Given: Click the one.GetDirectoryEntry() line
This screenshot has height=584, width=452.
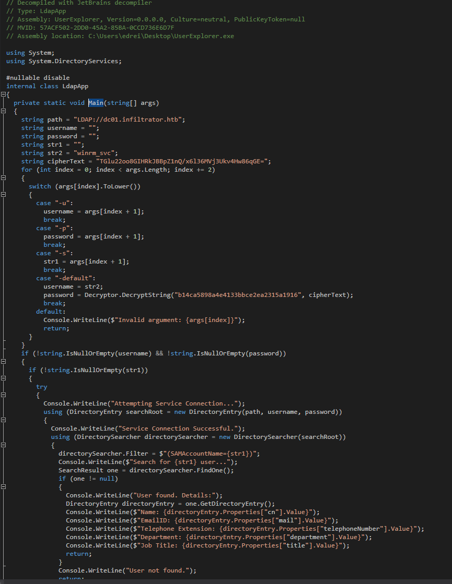Looking at the screenshot, I should (x=170, y=504).
